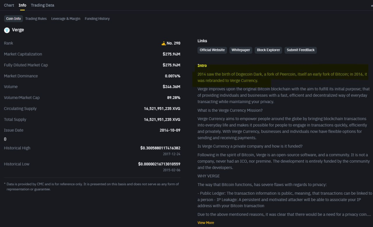The height and width of the screenshot is (227, 373).
Task: Show the Funding History section
Action: tap(97, 19)
